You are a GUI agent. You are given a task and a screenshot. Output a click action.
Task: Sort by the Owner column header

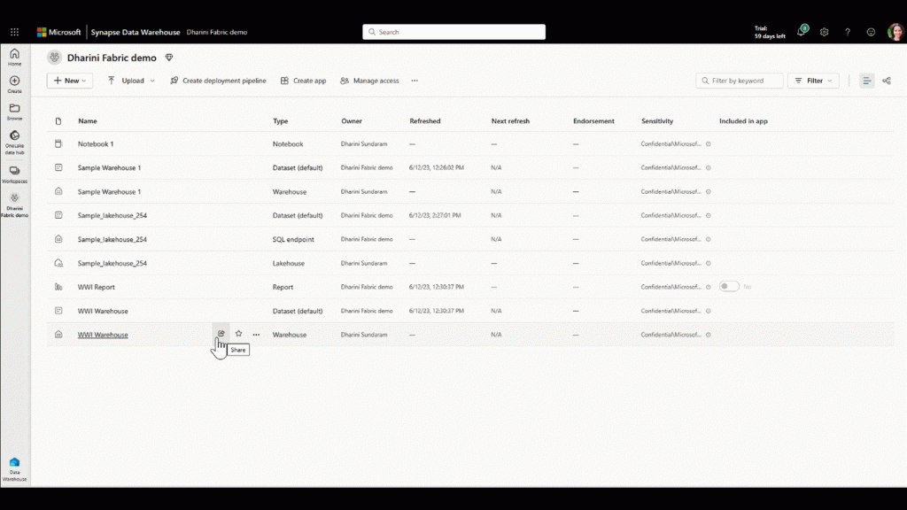[x=351, y=120]
